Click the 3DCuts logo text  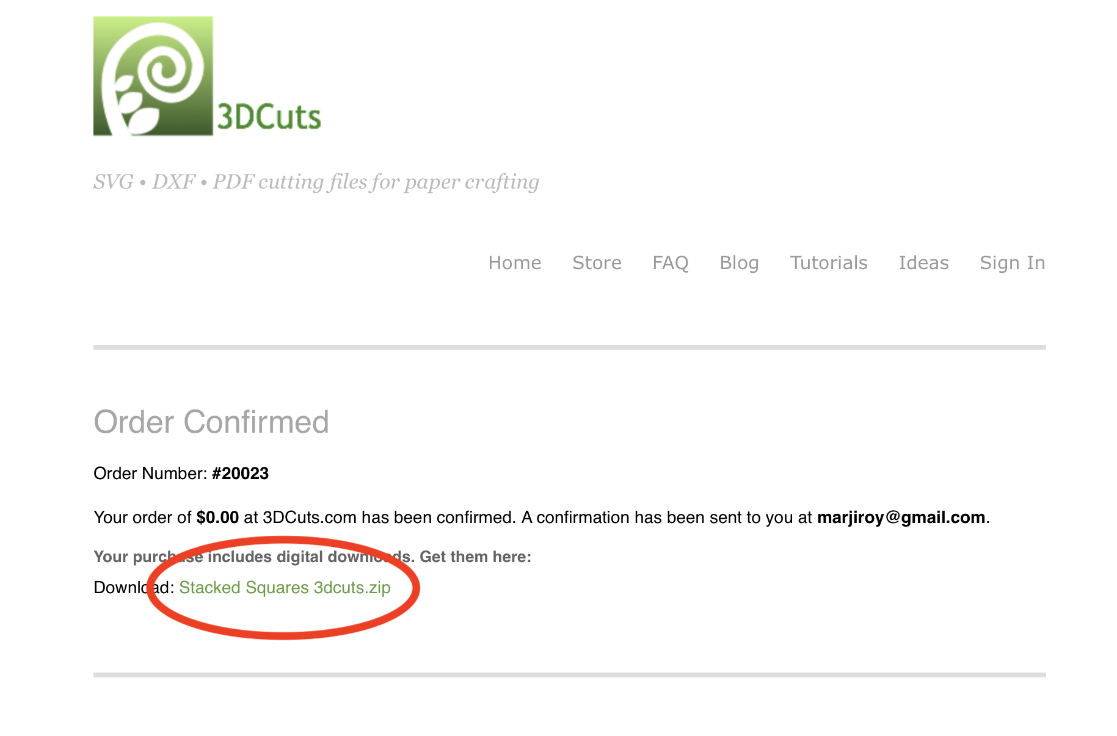click(x=269, y=117)
